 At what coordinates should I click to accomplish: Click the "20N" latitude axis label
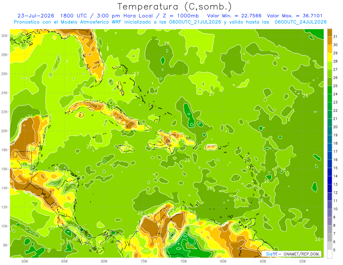pyautogui.click(x=5, y=131)
